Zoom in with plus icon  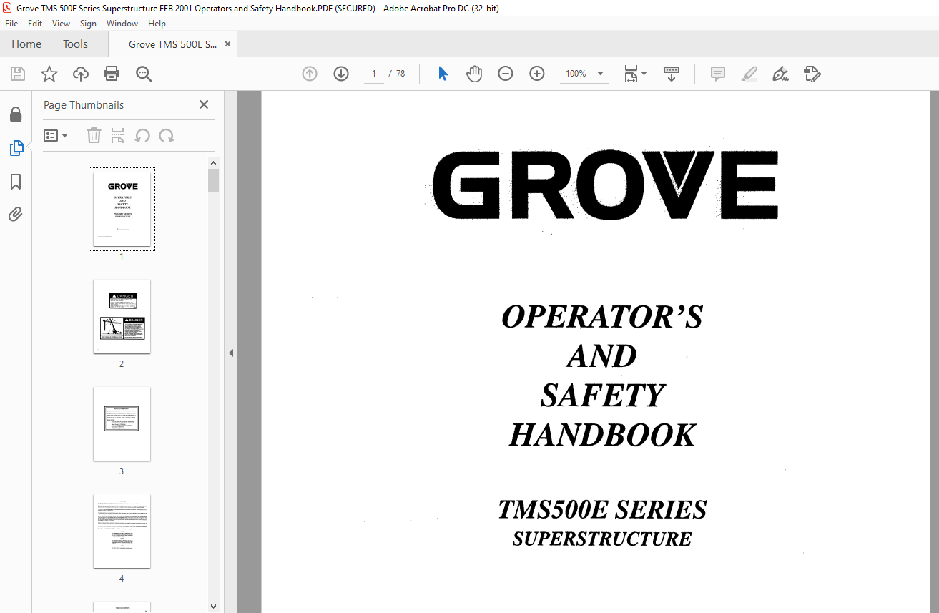click(537, 74)
